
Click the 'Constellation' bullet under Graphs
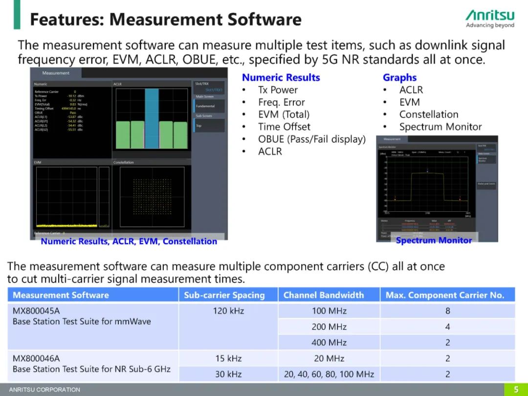click(x=429, y=114)
